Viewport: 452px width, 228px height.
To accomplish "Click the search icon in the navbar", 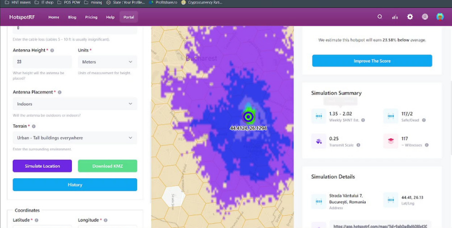I will pyautogui.click(x=380, y=17).
